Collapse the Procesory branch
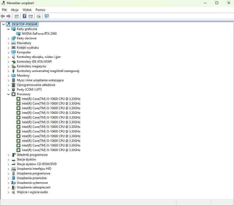 (x=9, y=94)
